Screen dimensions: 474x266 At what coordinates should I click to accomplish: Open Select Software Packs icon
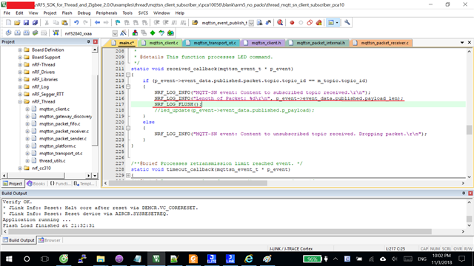click(161, 33)
